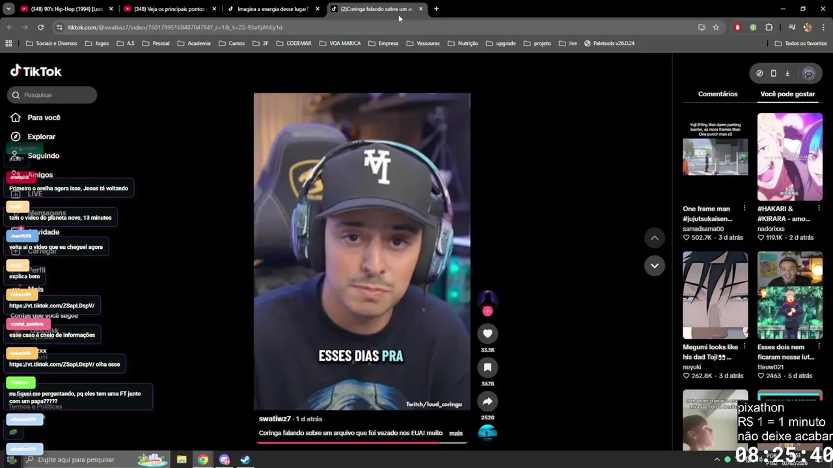Open a new browser tab
Image resolution: width=833 pixels, height=468 pixels.
436,9
